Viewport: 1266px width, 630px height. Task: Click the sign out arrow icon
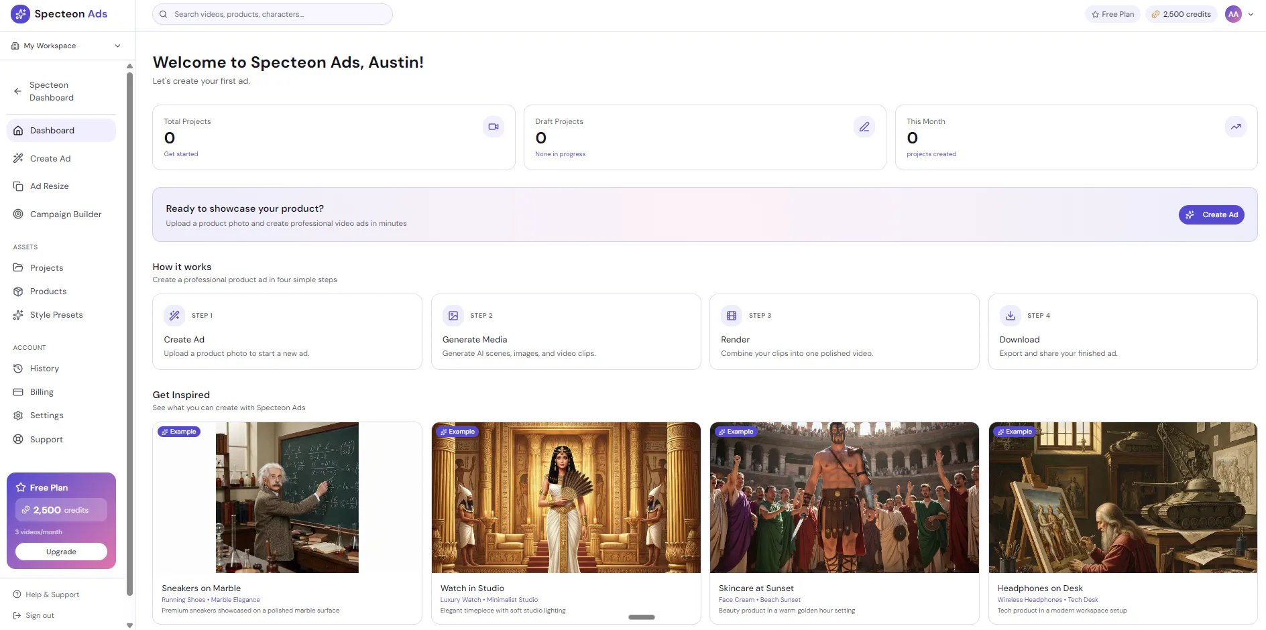(17, 616)
